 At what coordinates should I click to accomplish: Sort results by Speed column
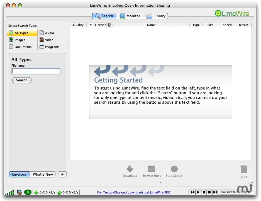click(227, 25)
